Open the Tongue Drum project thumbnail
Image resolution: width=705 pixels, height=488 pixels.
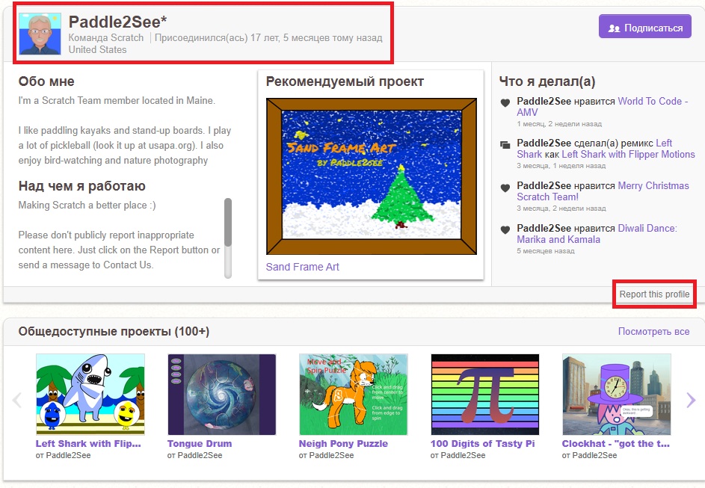tap(222, 394)
